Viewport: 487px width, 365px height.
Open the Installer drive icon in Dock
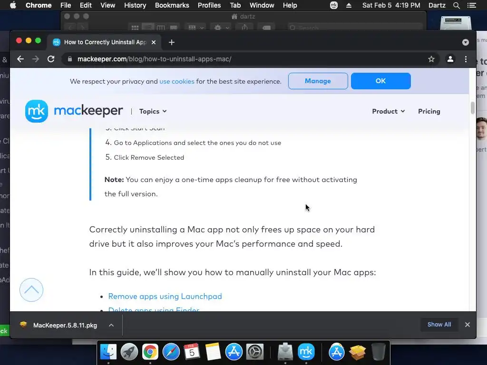(x=285, y=352)
